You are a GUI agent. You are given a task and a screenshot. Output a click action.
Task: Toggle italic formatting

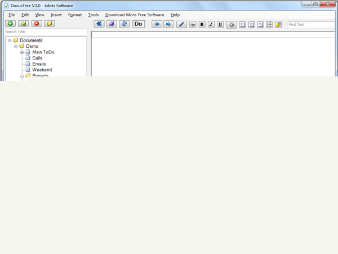tap(211, 25)
